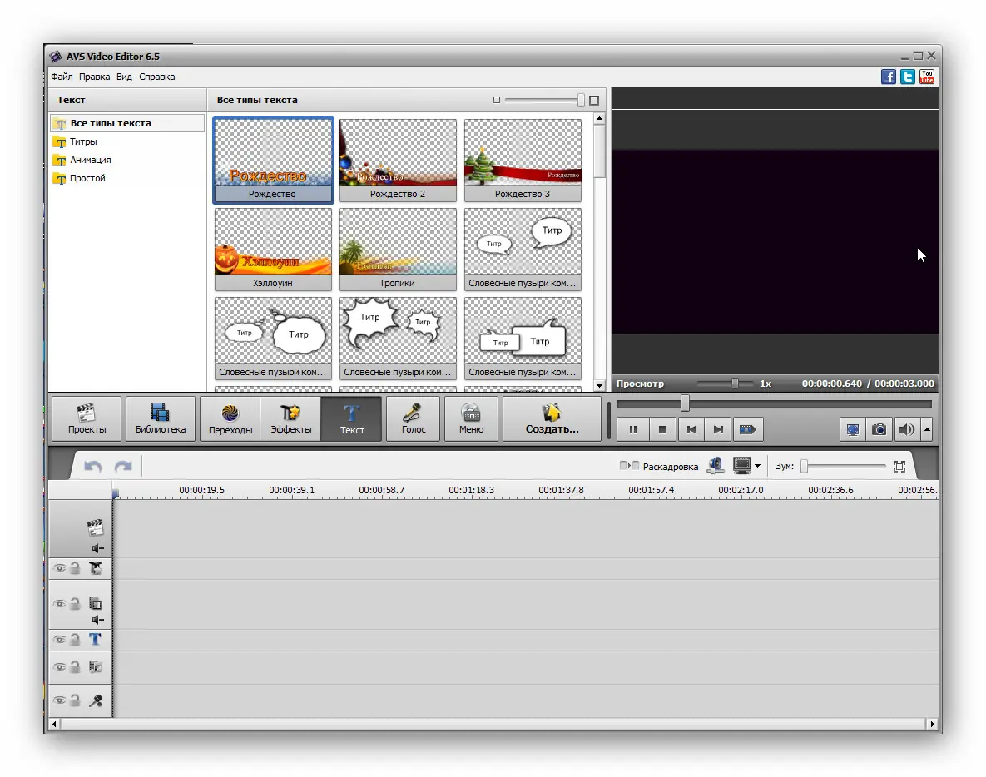The image size is (986, 777).
Task: Switch preview to full screen mode
Action: tap(853, 429)
